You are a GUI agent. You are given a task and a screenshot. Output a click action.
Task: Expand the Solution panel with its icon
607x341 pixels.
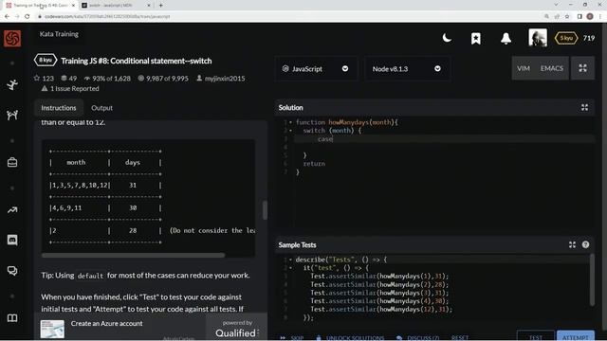584,107
